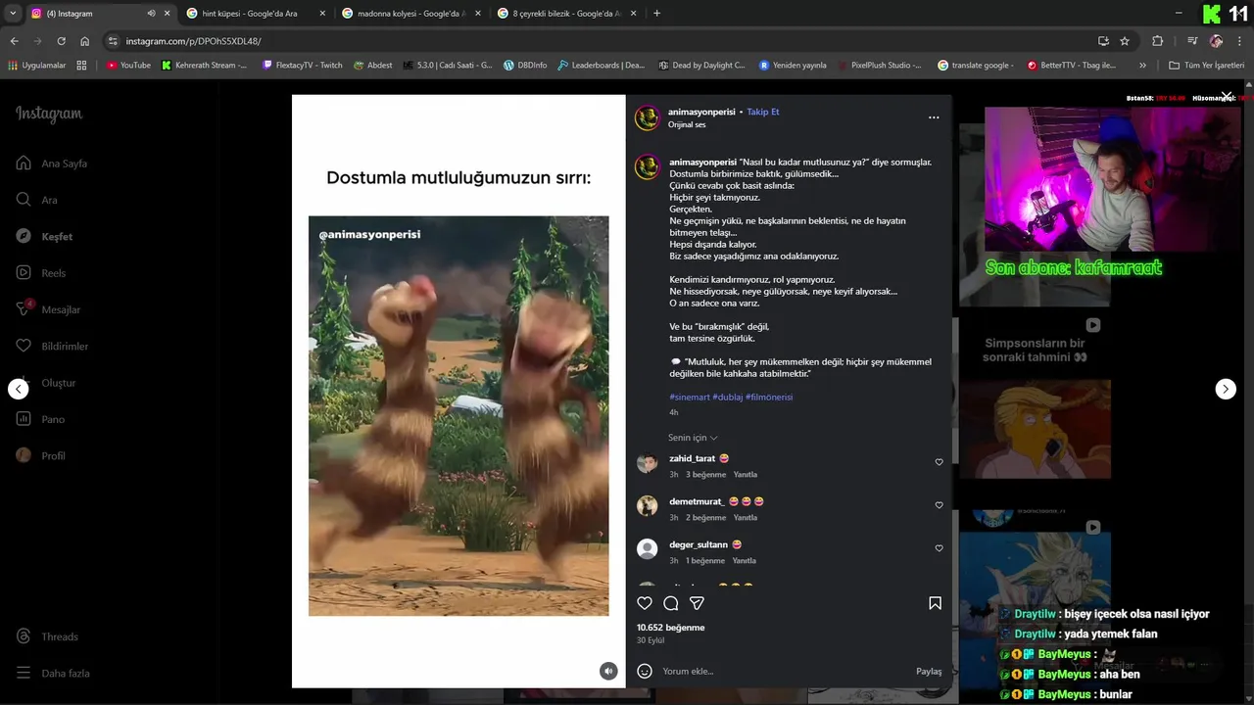Screen dimensions: 1254x705
Task: Open translate google bookmark
Action: tap(976, 66)
